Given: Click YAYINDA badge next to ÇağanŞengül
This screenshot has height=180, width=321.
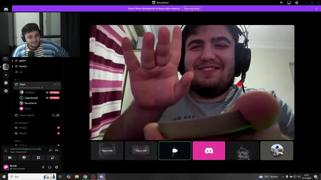Looking at the screenshot, I should coord(54,98).
